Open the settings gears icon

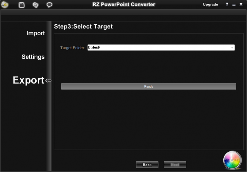coord(35,5)
